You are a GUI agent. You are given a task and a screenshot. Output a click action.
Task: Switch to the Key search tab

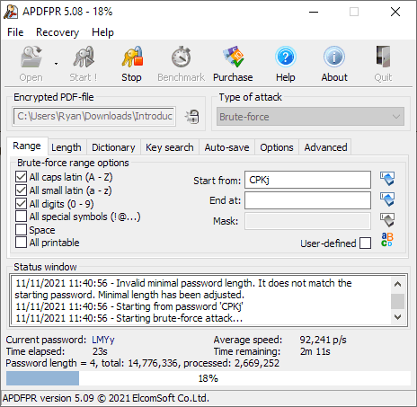click(x=170, y=147)
